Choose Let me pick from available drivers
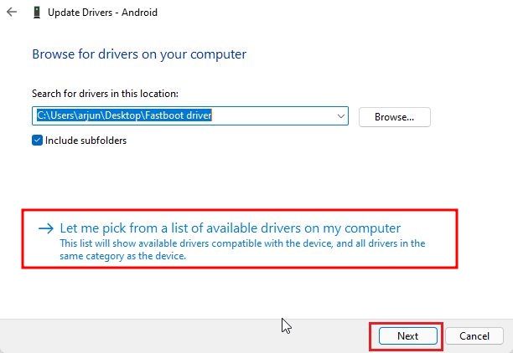The image size is (513, 353). pos(231,228)
